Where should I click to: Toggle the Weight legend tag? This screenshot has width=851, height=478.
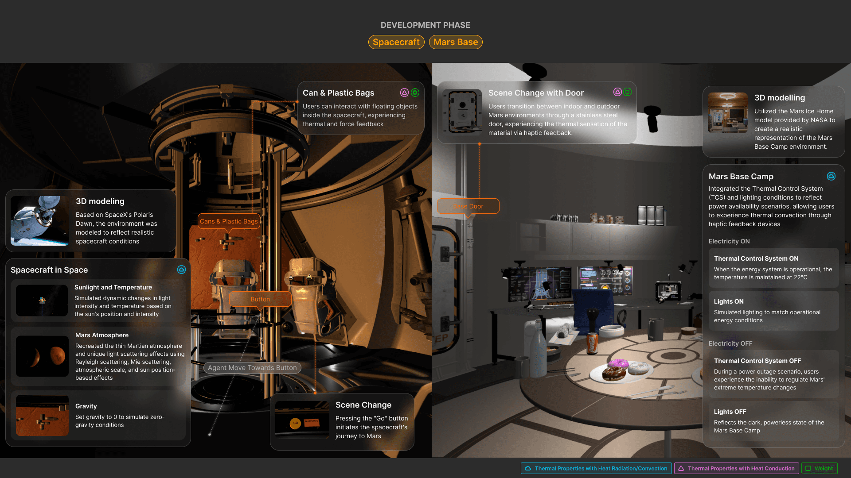point(819,468)
